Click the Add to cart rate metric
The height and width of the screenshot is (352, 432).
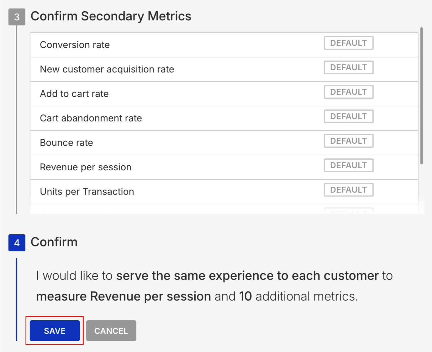(x=74, y=94)
